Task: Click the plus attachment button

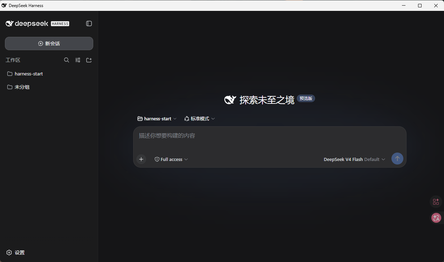Action: point(141,159)
